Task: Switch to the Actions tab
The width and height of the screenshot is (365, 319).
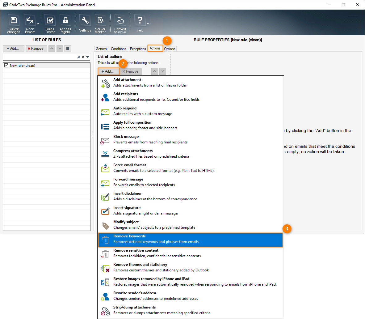Action: pyautogui.click(x=155, y=48)
